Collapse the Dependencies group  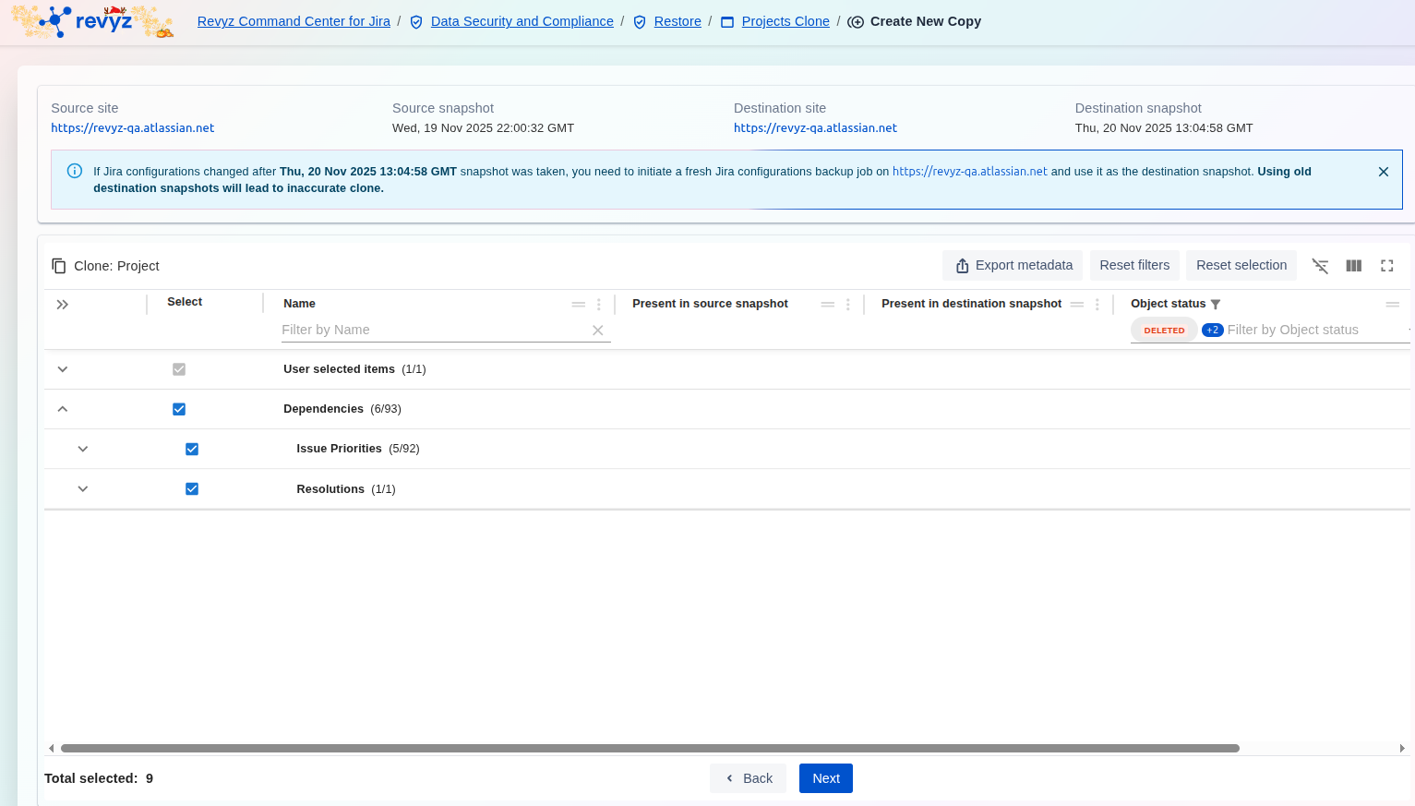click(63, 409)
